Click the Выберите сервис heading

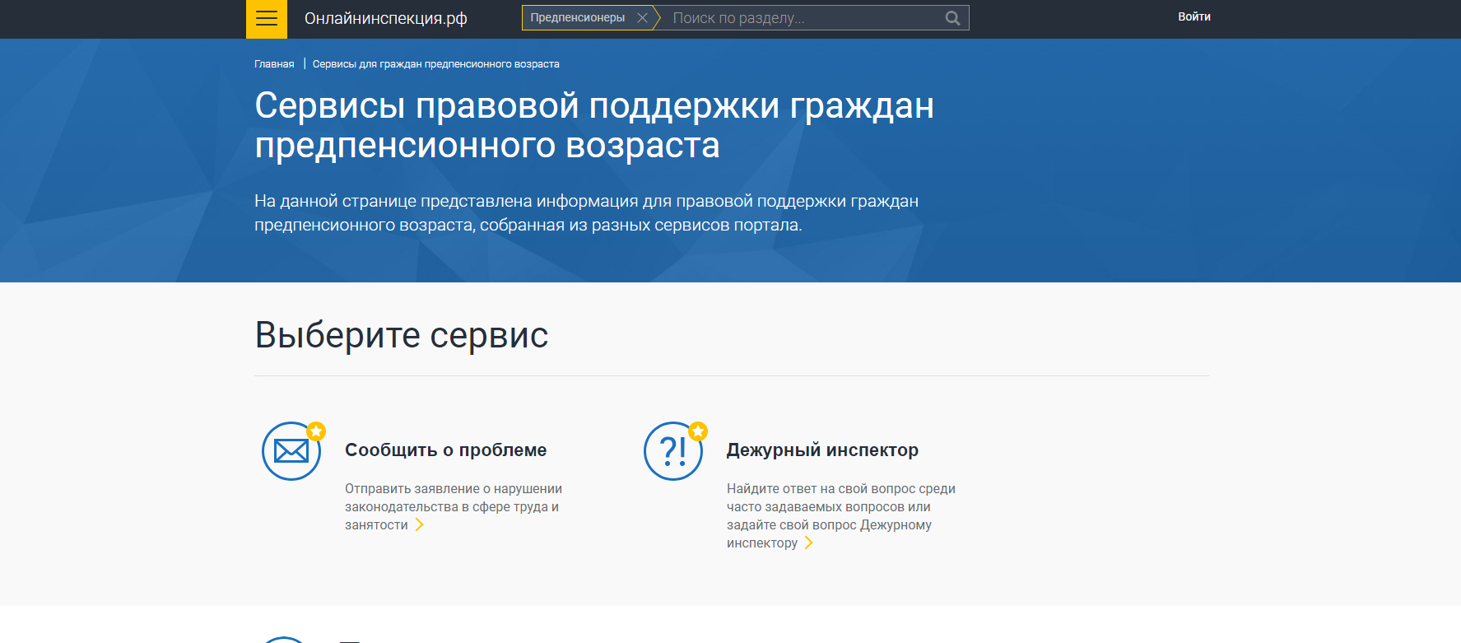(x=402, y=335)
